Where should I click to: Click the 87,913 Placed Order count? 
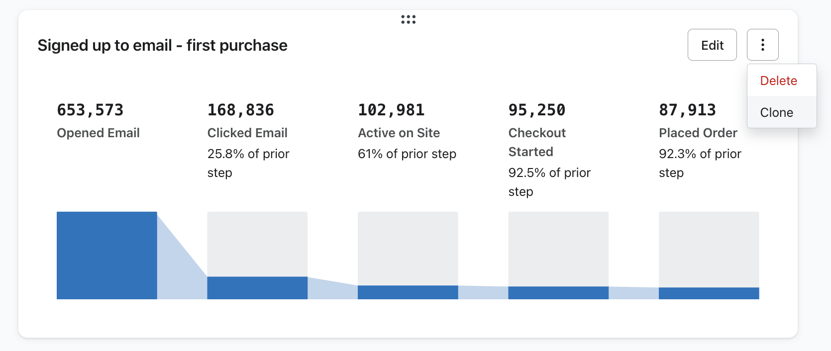pyautogui.click(x=688, y=110)
